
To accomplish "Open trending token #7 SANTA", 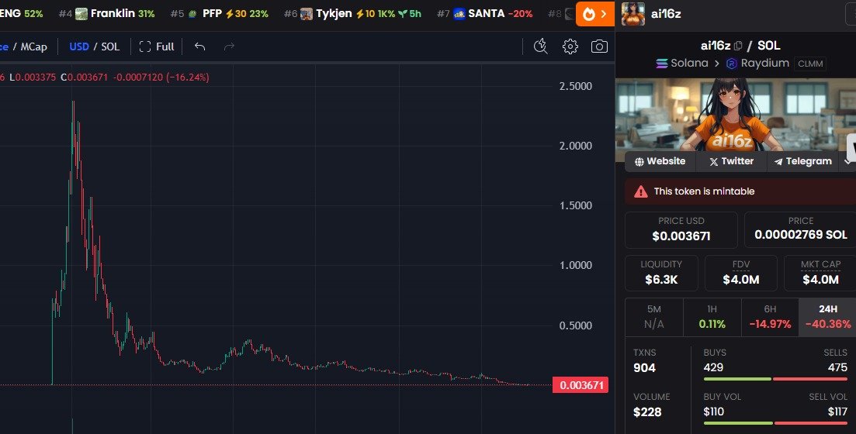I will click(485, 14).
